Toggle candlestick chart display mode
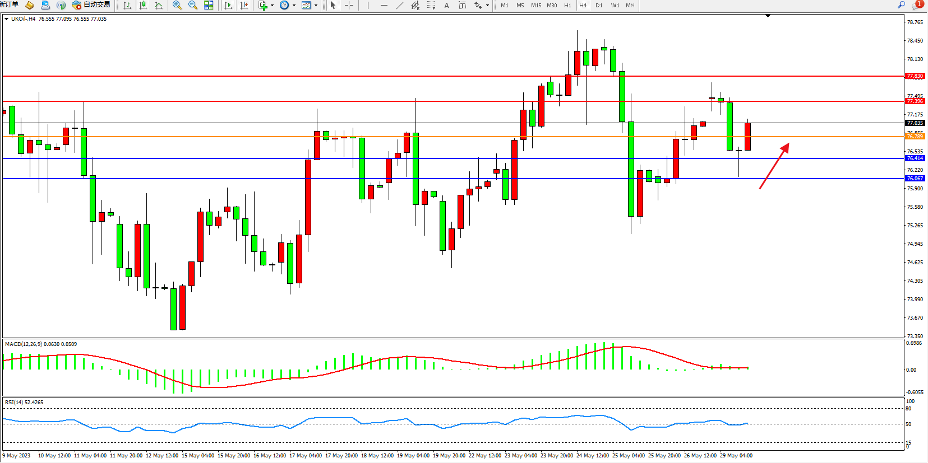The height and width of the screenshot is (463, 928). (143, 5)
